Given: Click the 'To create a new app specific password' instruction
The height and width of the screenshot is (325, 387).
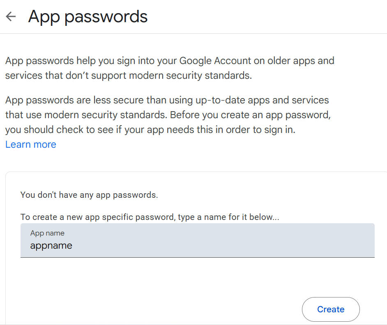Looking at the screenshot, I should coord(150,217).
